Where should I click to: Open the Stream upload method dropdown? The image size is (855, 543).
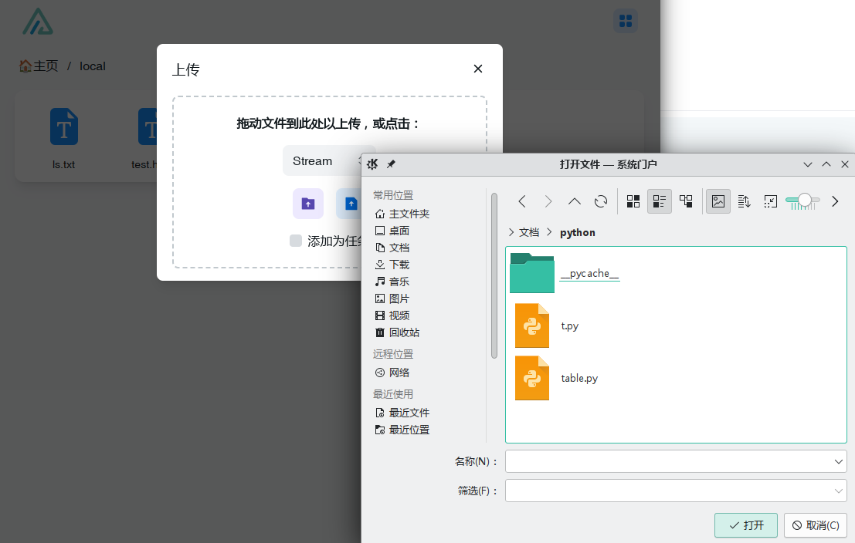coord(328,160)
